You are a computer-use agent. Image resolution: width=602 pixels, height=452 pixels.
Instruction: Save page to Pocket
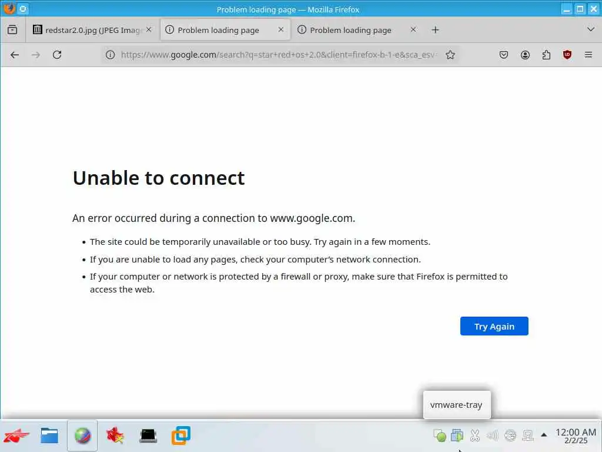point(504,55)
